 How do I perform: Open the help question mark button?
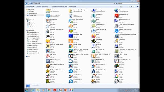click(x=138, y=6)
